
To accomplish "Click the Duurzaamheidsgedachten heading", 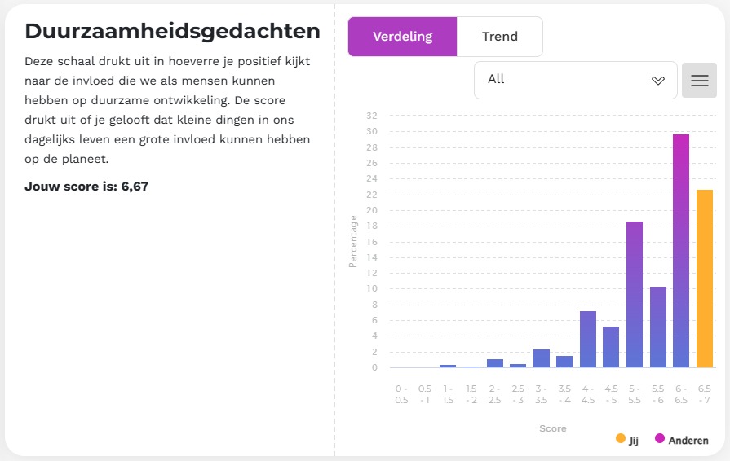I will tap(172, 32).
